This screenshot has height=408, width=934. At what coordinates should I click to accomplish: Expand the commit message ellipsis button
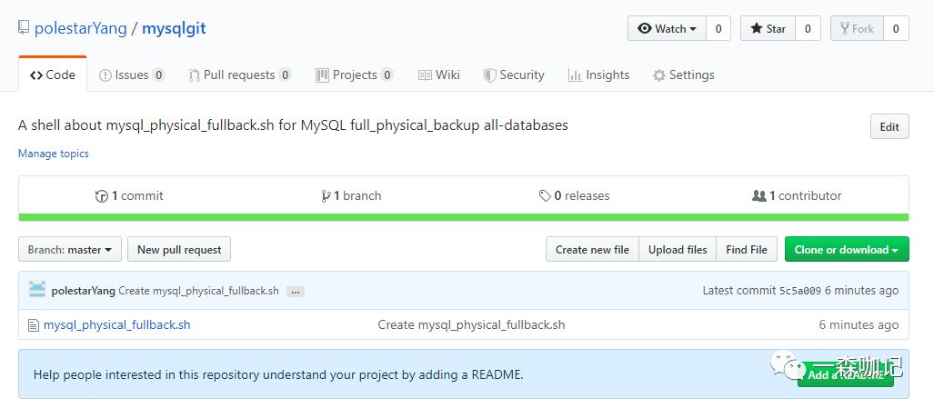click(x=296, y=292)
